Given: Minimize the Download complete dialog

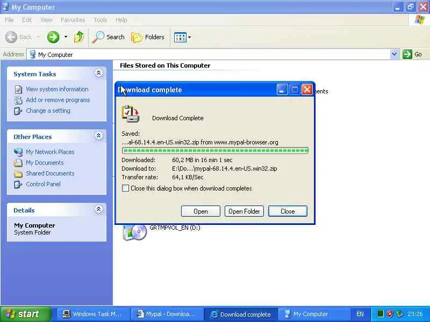Looking at the screenshot, I should pos(282,90).
